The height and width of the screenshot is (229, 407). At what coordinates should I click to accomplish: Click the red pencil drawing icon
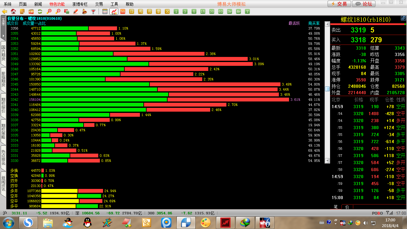click(76, 11)
